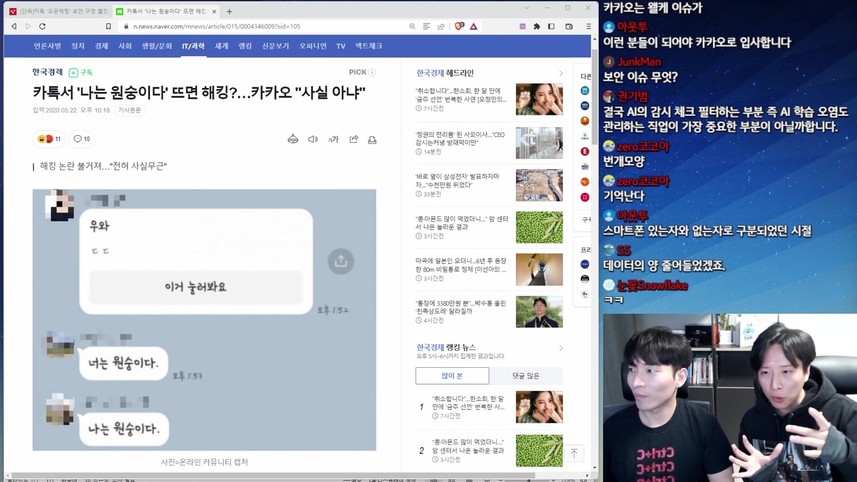This screenshot has height=482, width=857.
Task: Open the 신문보기 section
Action: [x=275, y=47]
